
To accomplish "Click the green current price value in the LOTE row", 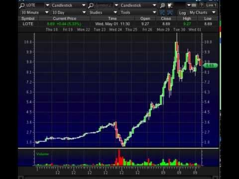I will click(x=64, y=24).
